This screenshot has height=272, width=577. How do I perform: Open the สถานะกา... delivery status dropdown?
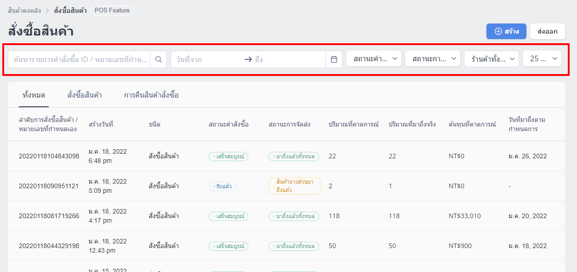tap(433, 58)
